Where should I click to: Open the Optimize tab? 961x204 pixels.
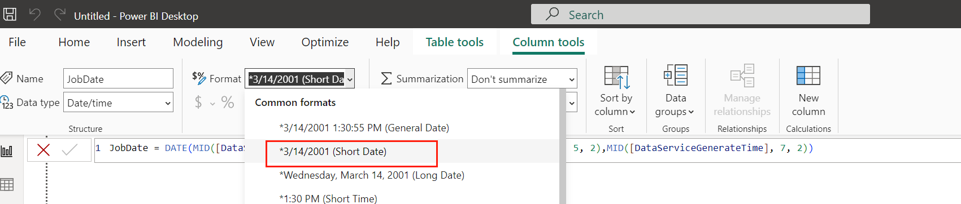325,42
